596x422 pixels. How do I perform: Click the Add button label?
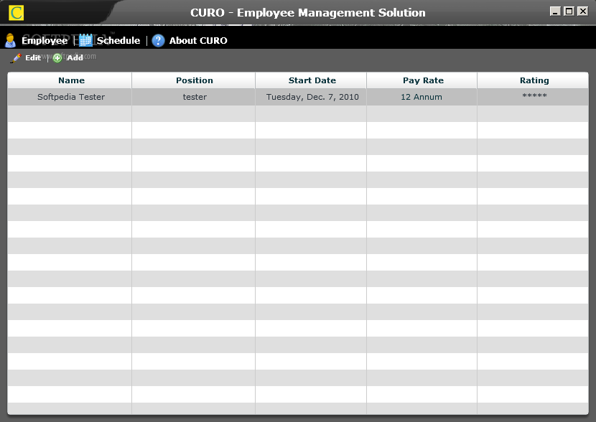click(x=75, y=57)
